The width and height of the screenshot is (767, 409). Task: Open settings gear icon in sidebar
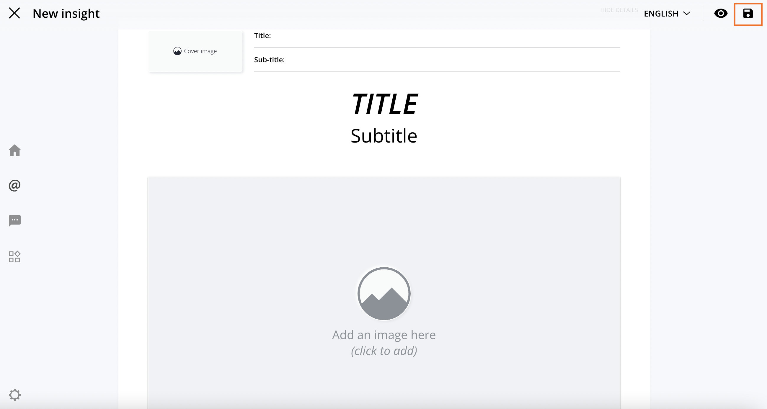[x=14, y=395]
